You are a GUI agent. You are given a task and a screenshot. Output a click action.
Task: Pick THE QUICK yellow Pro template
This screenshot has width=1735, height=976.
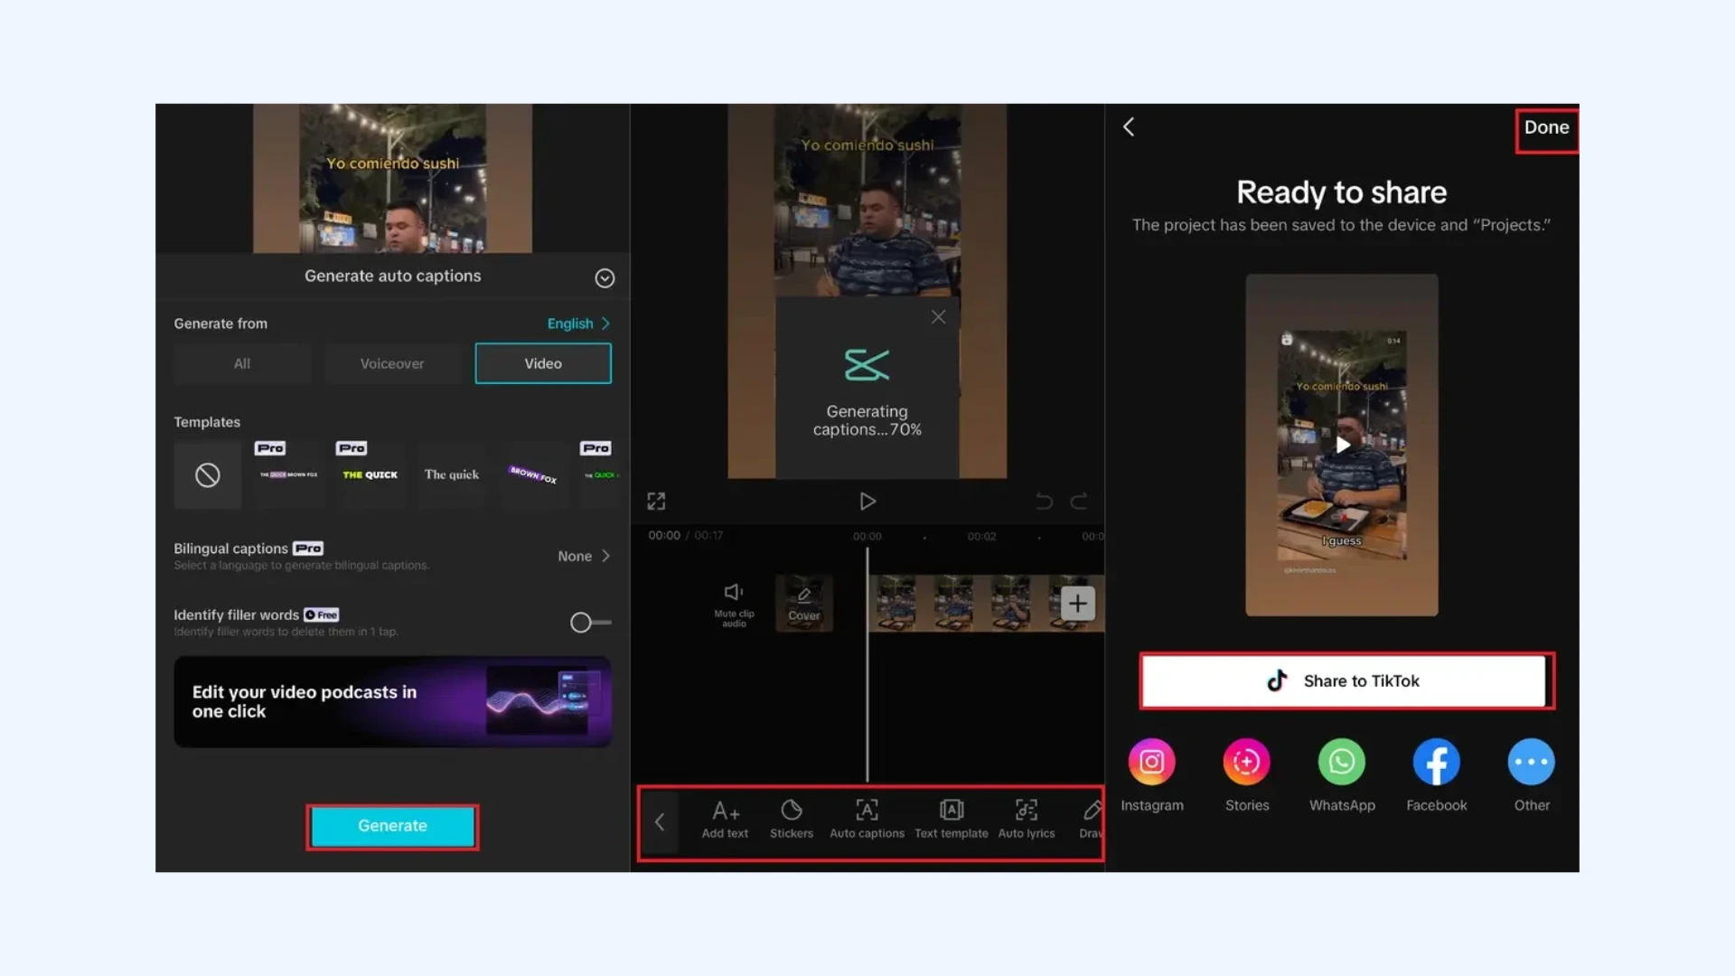point(370,474)
